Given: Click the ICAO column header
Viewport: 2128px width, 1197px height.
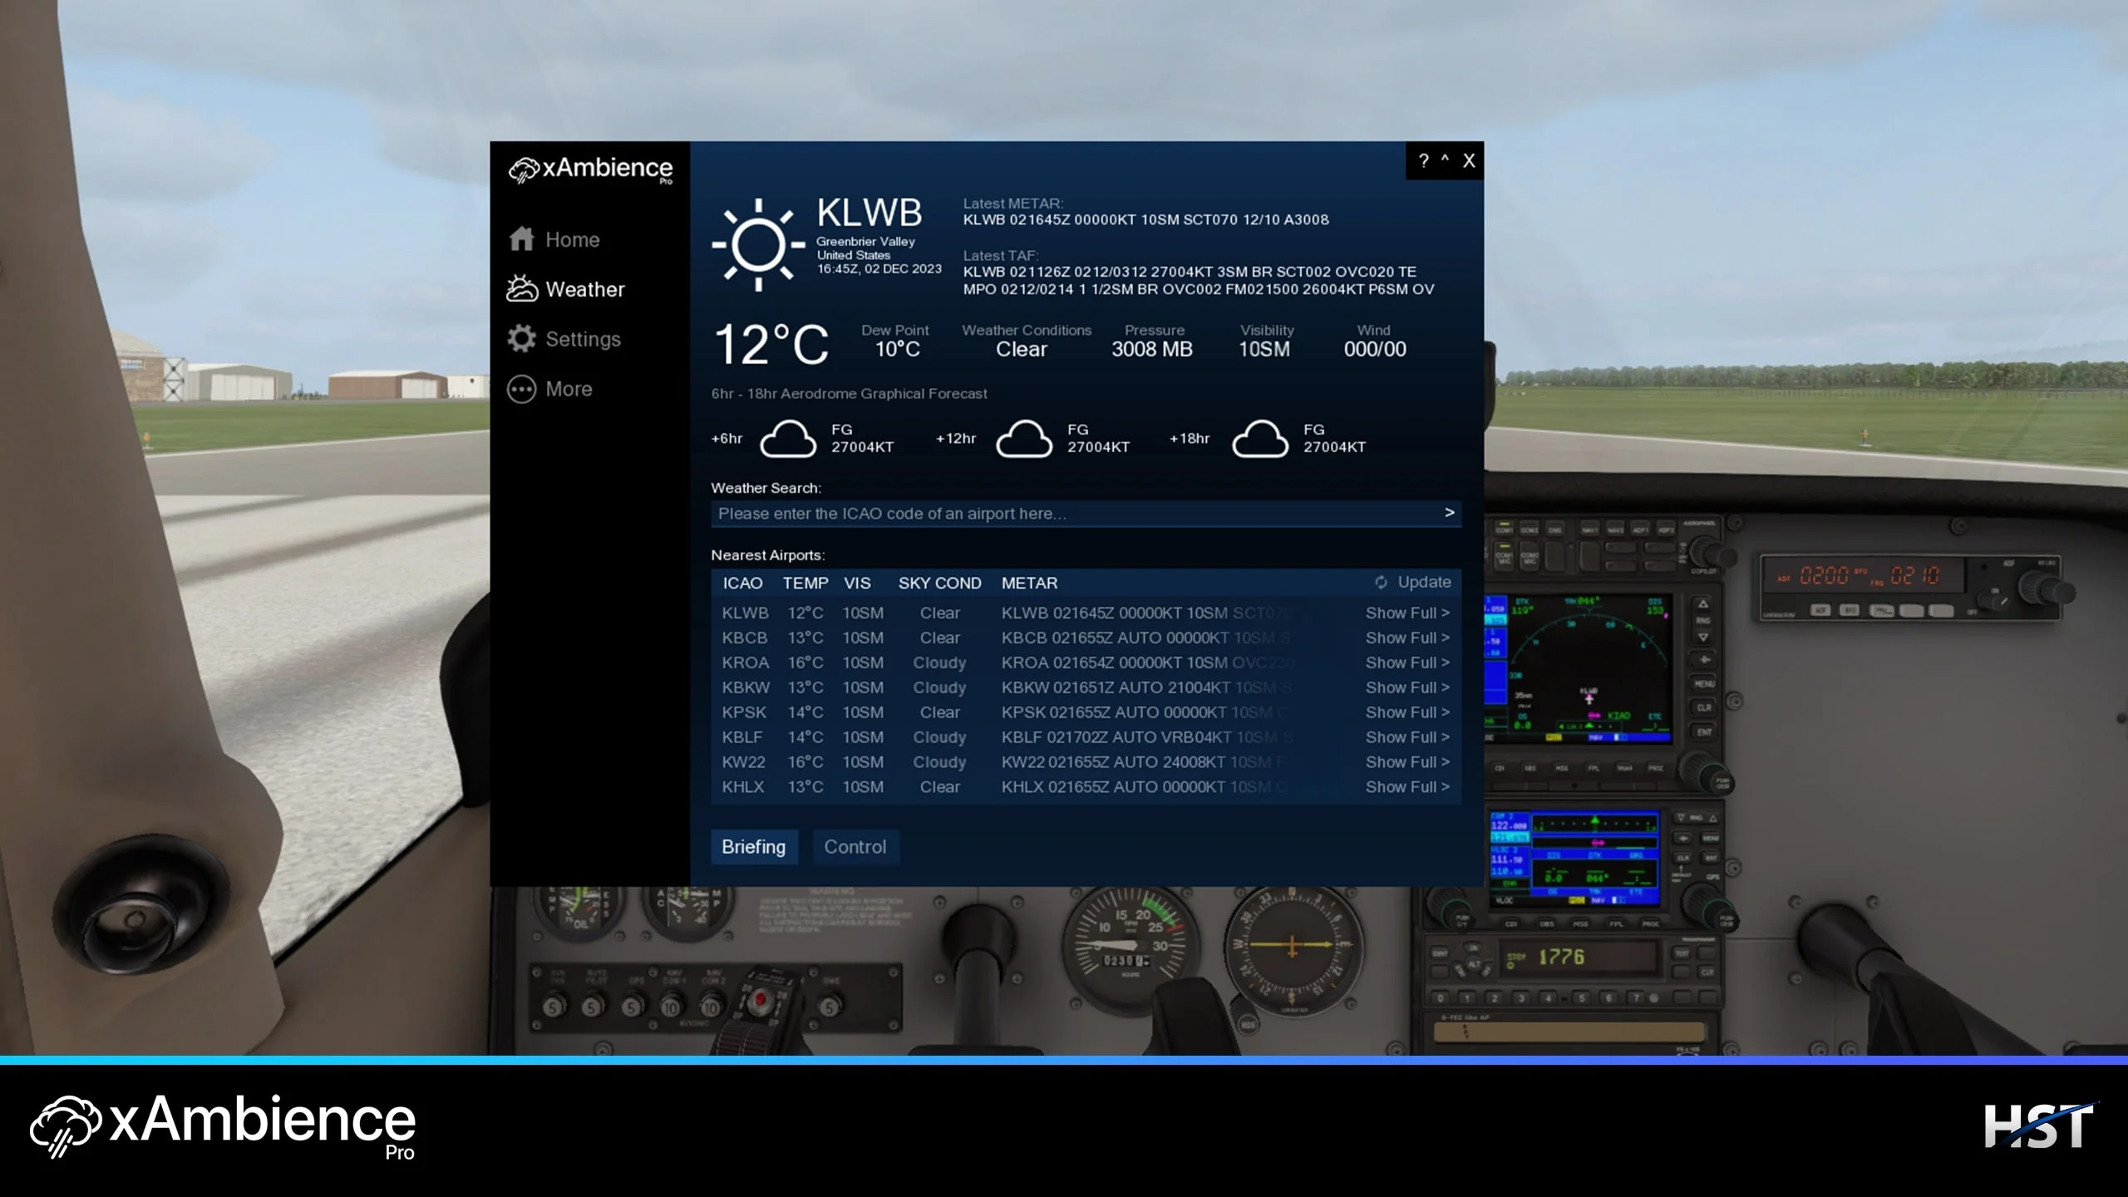Looking at the screenshot, I should pyautogui.click(x=742, y=584).
